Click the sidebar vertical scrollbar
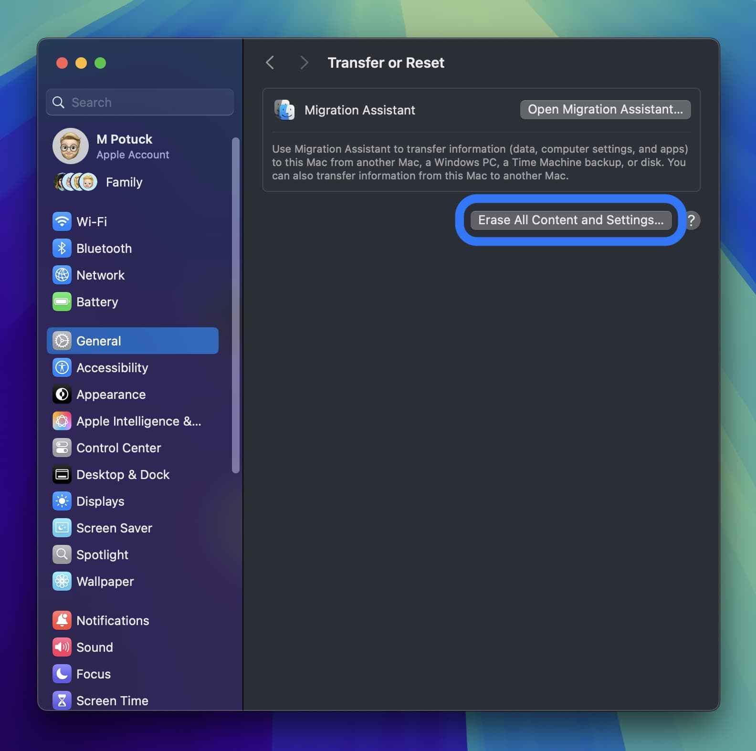Image resolution: width=756 pixels, height=751 pixels. pos(235,305)
